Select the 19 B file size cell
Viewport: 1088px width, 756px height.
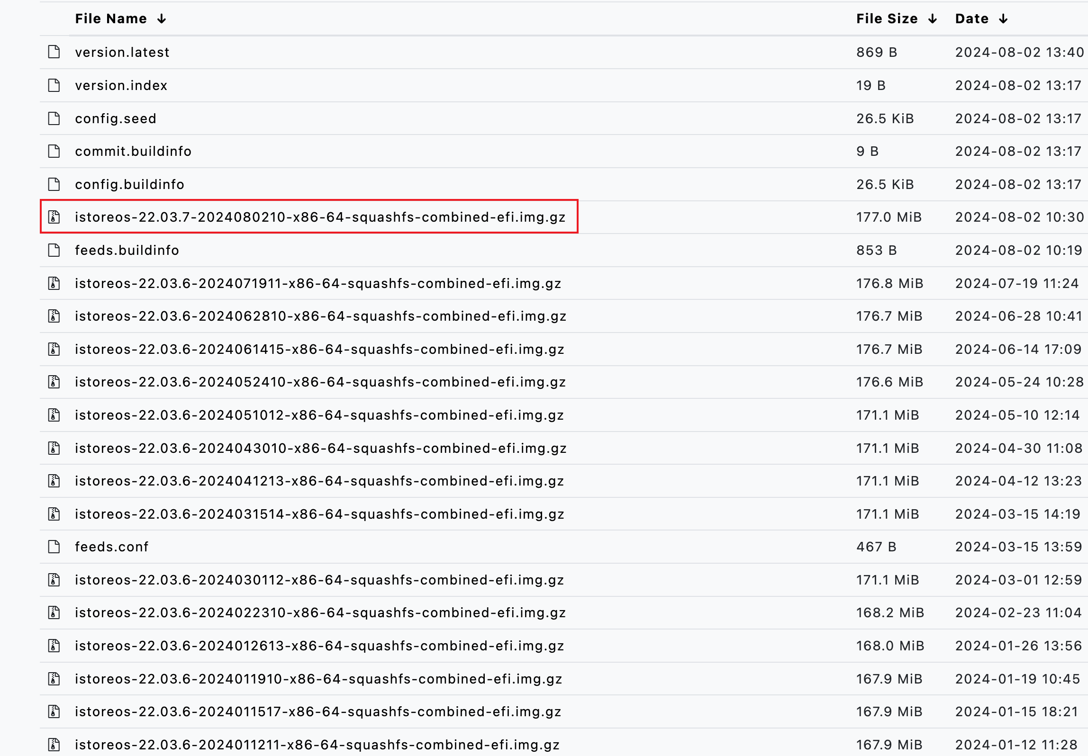tap(870, 85)
